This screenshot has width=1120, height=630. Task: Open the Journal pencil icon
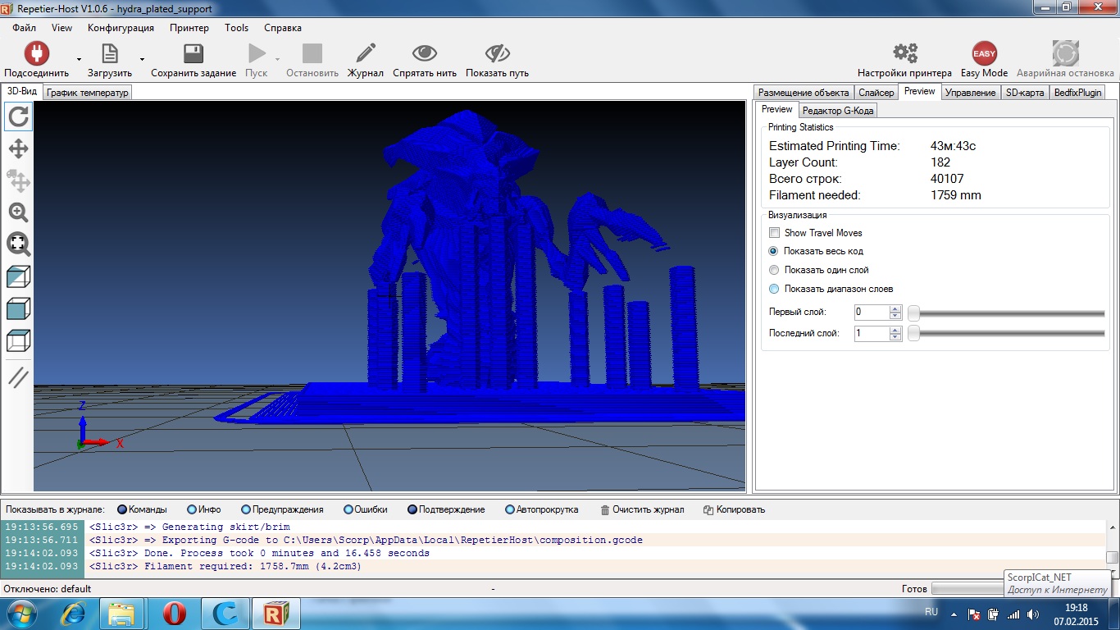pyautogui.click(x=365, y=54)
